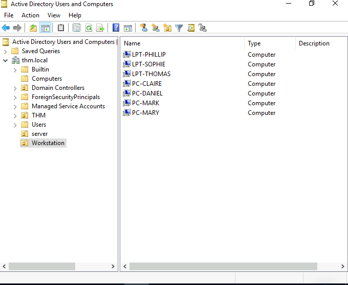This screenshot has width=348, height=285.
Task: Expand the THM organizational unit
Action: point(15,115)
